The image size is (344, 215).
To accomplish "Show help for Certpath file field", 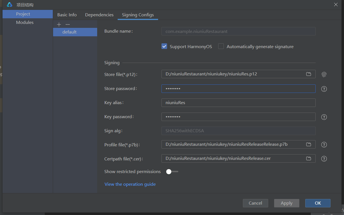I will (x=324, y=159).
